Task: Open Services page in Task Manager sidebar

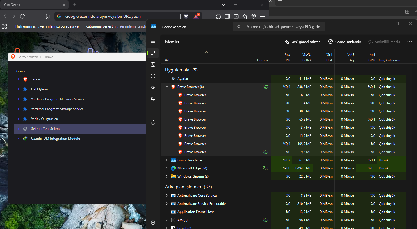Action: pos(153,123)
